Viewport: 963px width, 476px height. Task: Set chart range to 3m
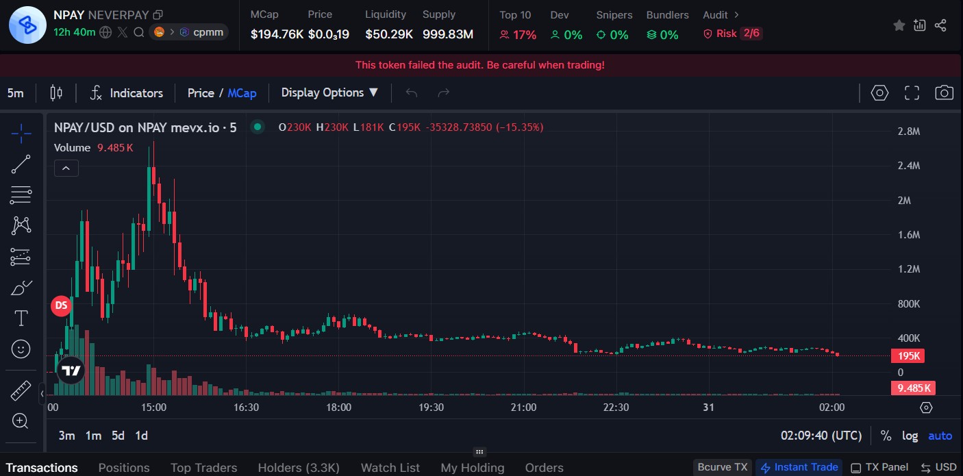(66, 436)
